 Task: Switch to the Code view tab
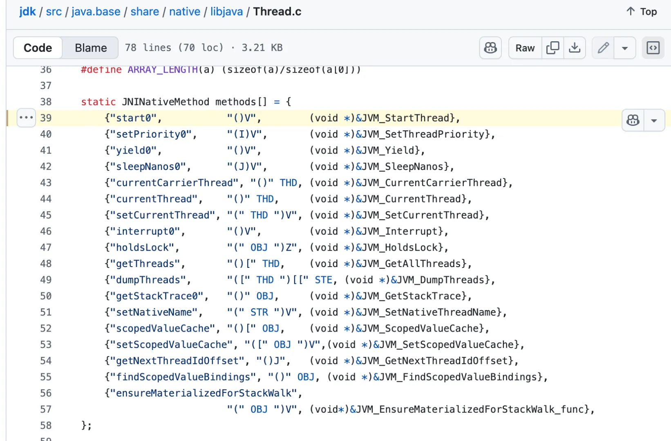[x=38, y=48]
